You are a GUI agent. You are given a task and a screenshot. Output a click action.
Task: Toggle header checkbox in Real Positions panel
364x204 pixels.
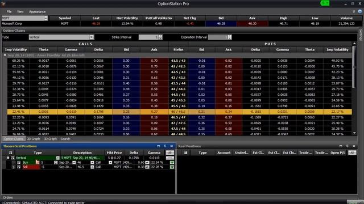click(x=185, y=152)
